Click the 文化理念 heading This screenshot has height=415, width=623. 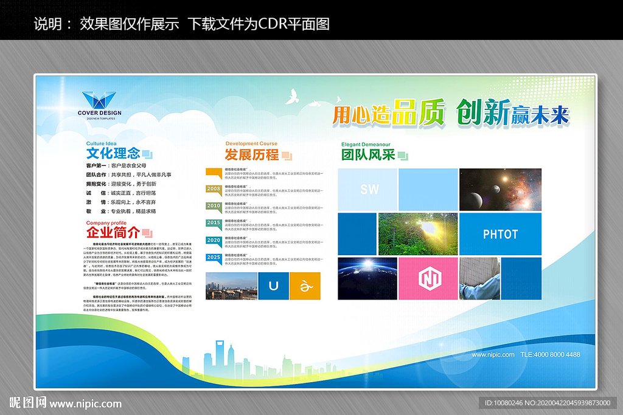click(x=113, y=153)
